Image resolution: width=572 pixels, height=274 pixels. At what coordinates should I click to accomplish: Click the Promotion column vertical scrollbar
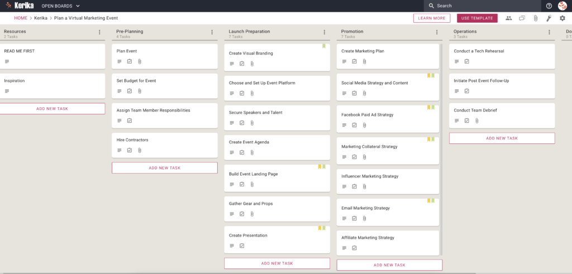click(441, 150)
